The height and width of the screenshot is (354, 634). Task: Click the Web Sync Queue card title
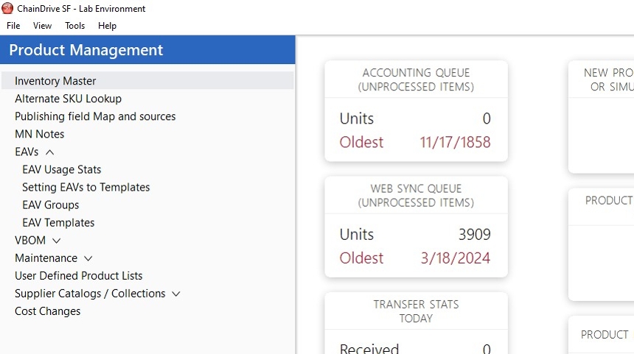(x=416, y=195)
